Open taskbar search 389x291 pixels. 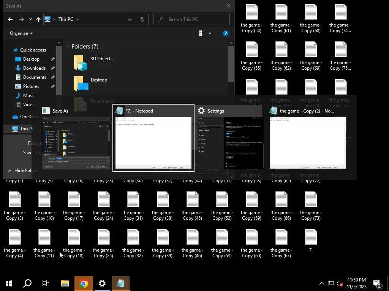[27, 283]
